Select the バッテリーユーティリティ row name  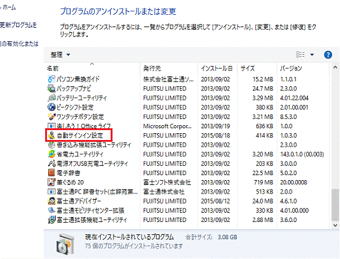pyautogui.click(x=82, y=98)
